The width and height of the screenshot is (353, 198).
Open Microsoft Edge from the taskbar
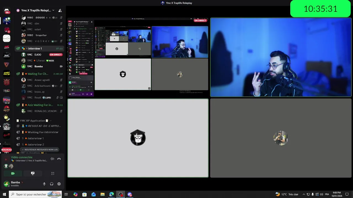[x=111, y=194]
